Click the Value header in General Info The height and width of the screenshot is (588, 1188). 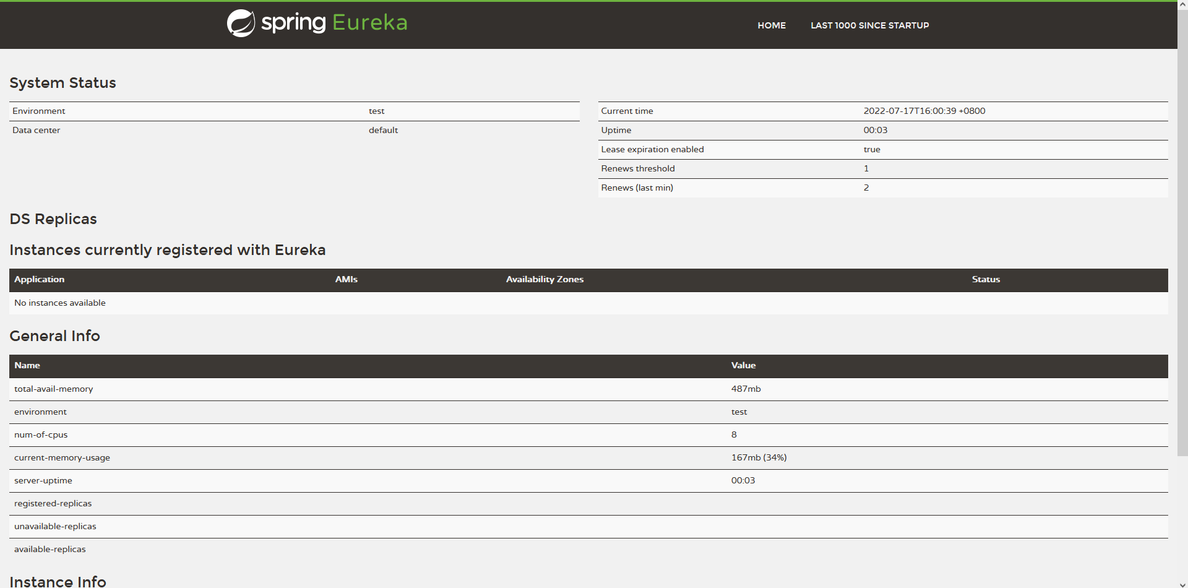743,366
